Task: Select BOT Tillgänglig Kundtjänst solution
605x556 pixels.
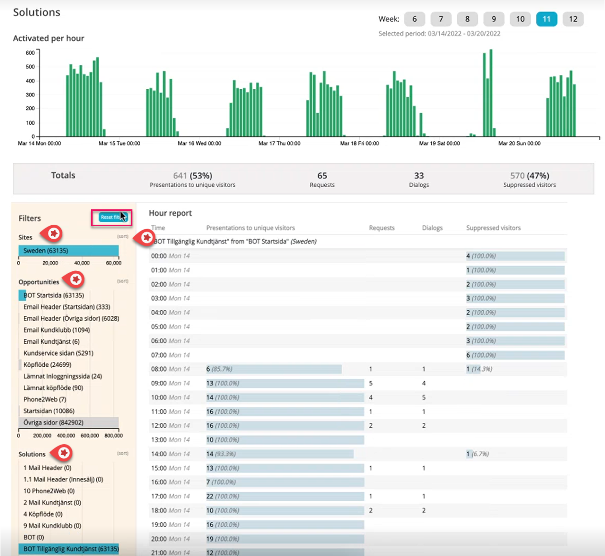Action: (71, 549)
